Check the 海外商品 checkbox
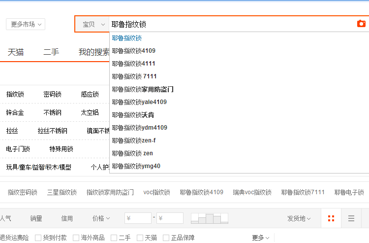 coord(76,238)
